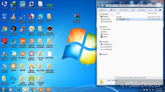The height and width of the screenshot is (92, 165).
Task: Select the PDT desktop icon
Action: 13,80
